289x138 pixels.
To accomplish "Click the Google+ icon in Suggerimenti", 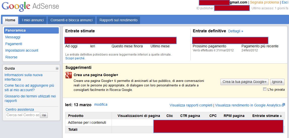I will click(x=69, y=75).
